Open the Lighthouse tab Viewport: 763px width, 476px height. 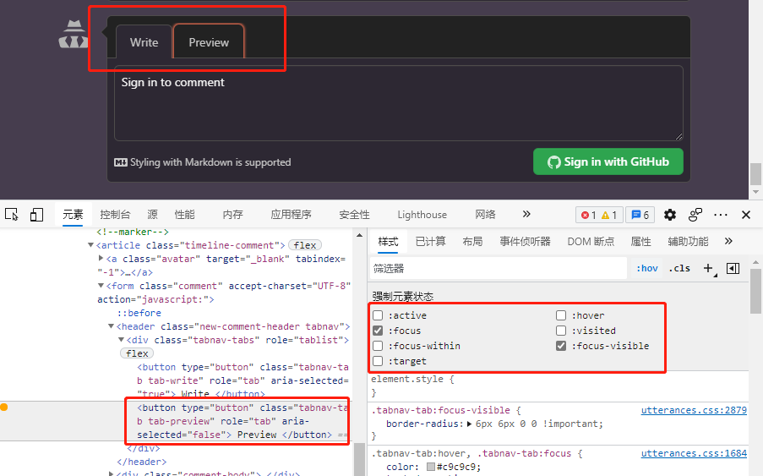[422, 215]
